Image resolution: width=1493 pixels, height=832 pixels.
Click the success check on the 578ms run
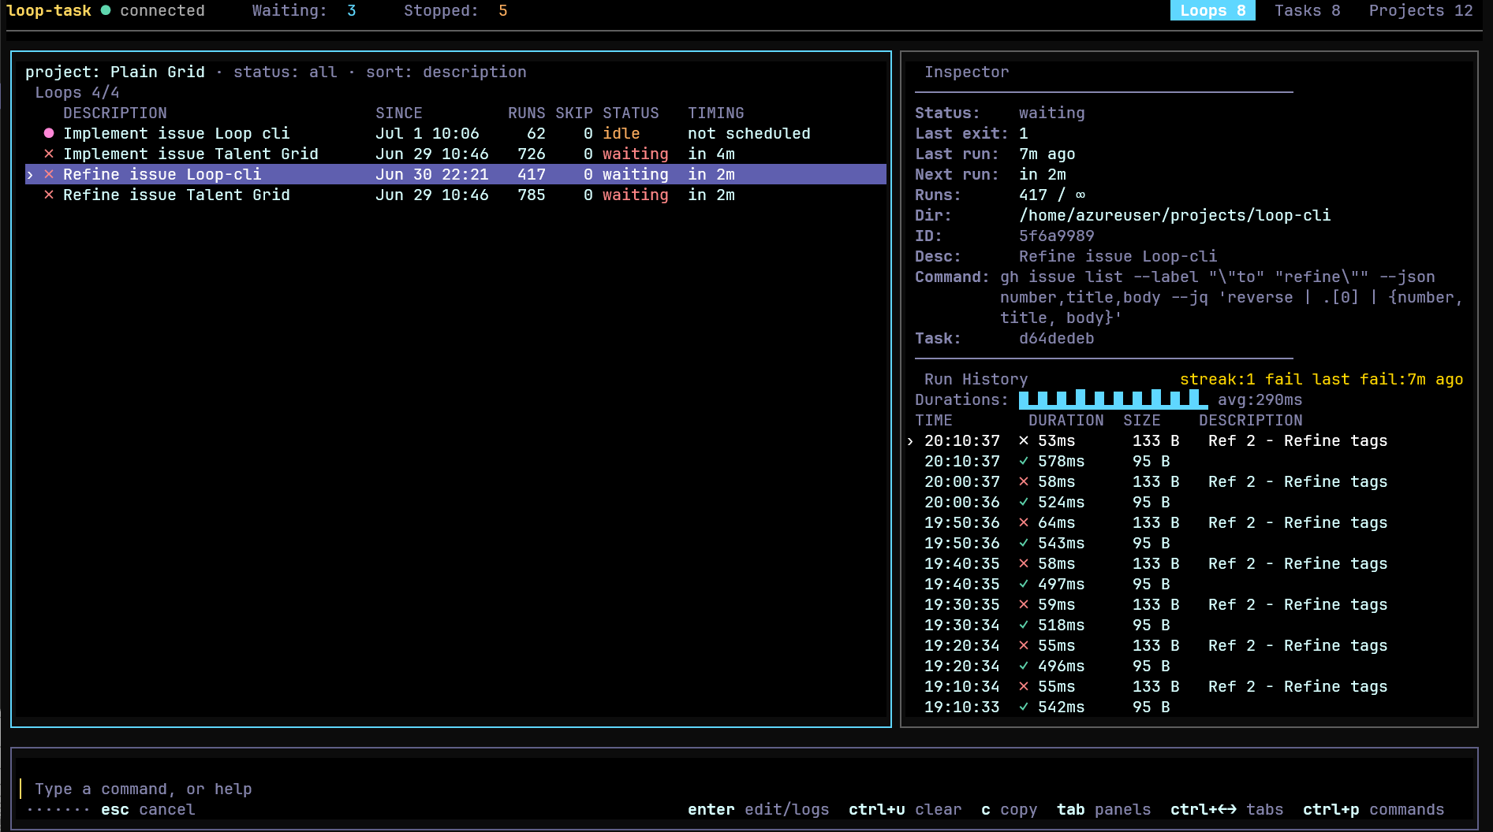coord(1024,461)
